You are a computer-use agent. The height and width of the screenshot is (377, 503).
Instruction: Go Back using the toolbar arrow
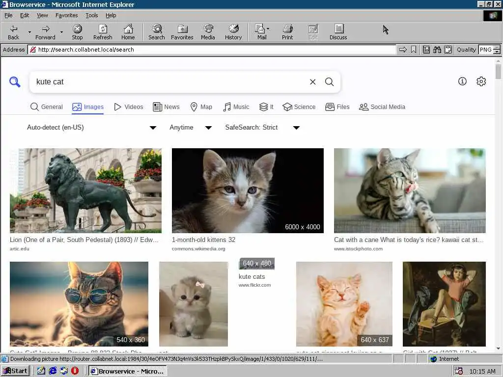pos(13,32)
